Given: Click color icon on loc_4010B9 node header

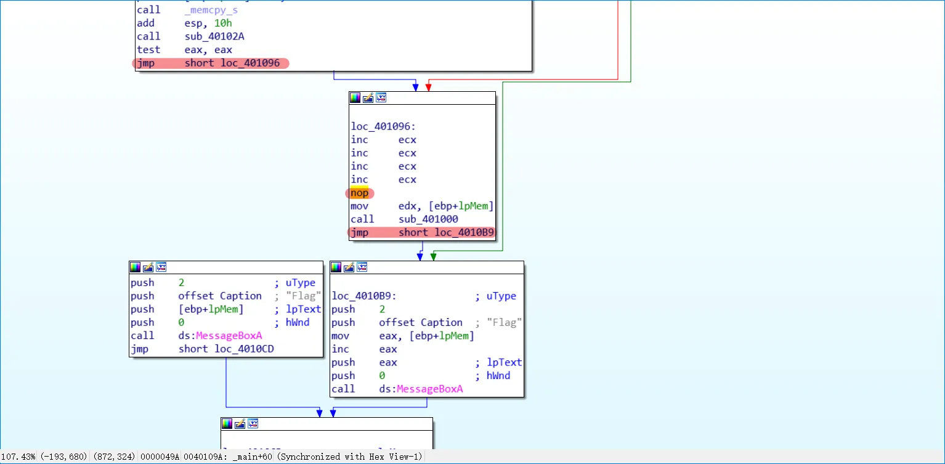Looking at the screenshot, I should point(336,267).
